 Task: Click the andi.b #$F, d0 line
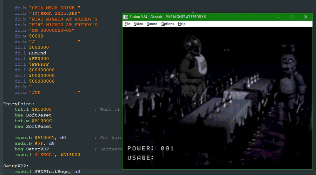34,143
